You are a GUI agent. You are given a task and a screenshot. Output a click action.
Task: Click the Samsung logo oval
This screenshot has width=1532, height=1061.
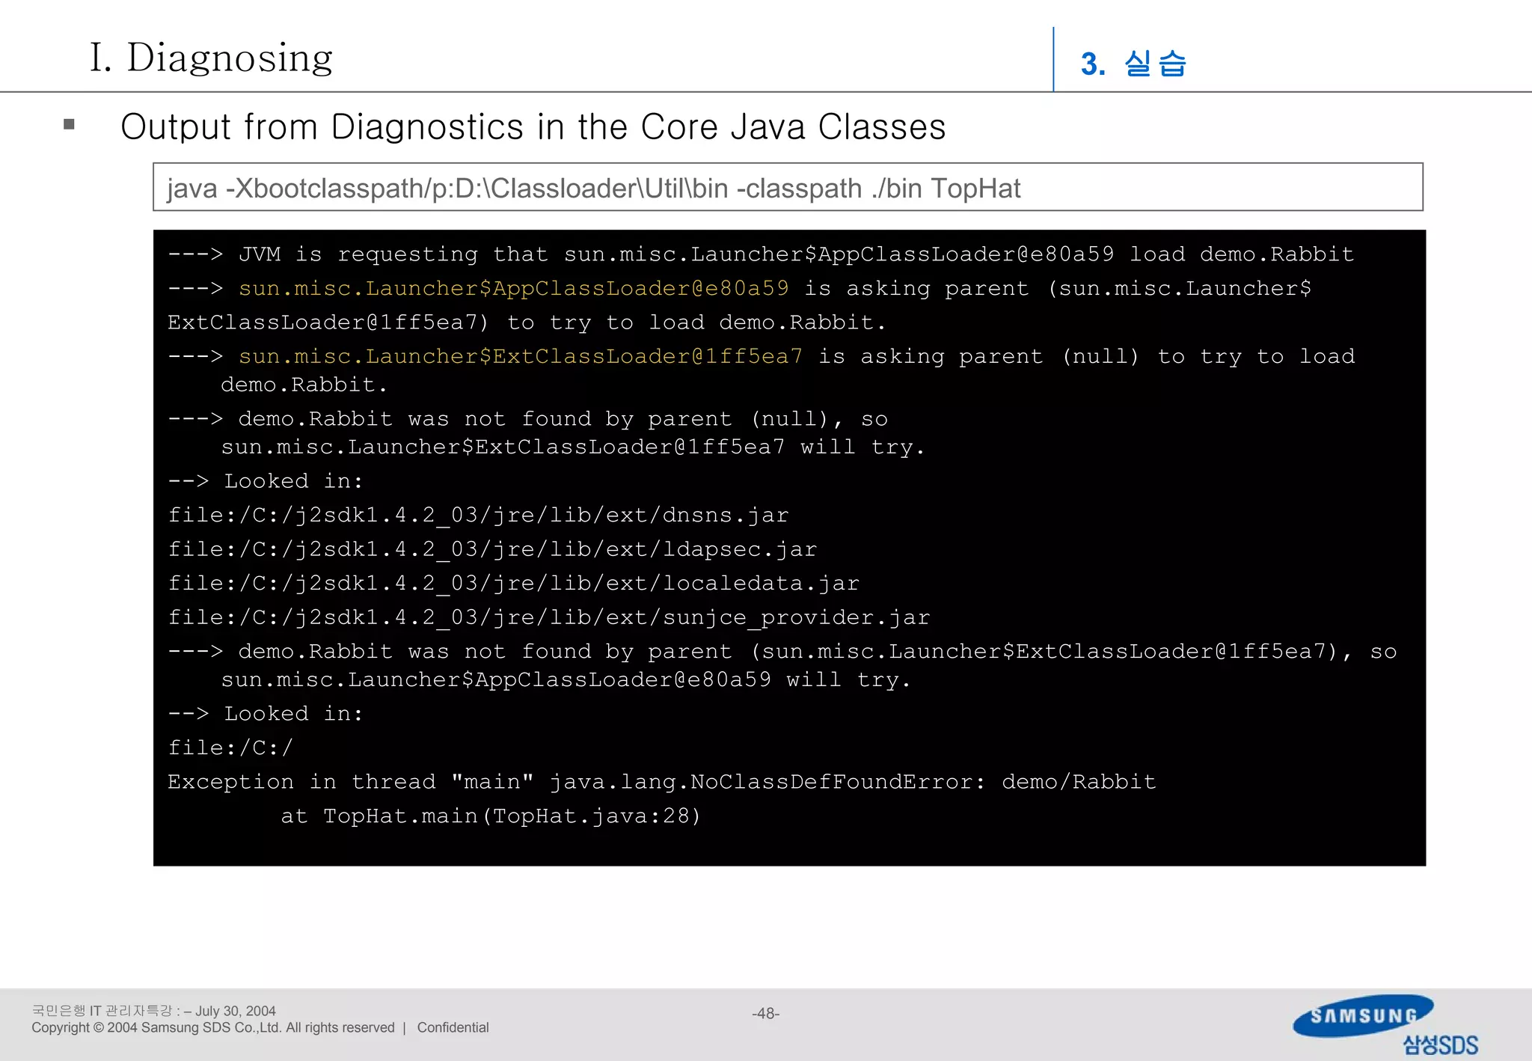(1361, 1015)
